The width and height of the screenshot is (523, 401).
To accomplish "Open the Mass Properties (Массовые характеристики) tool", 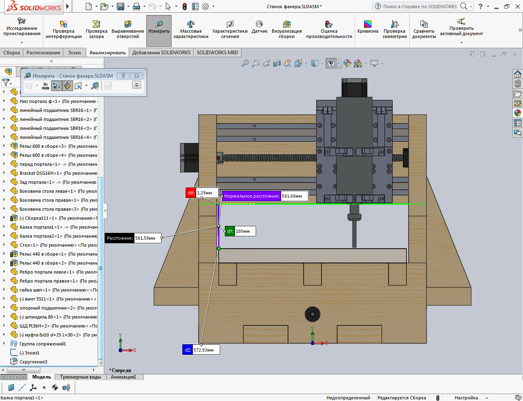I will pos(190,29).
